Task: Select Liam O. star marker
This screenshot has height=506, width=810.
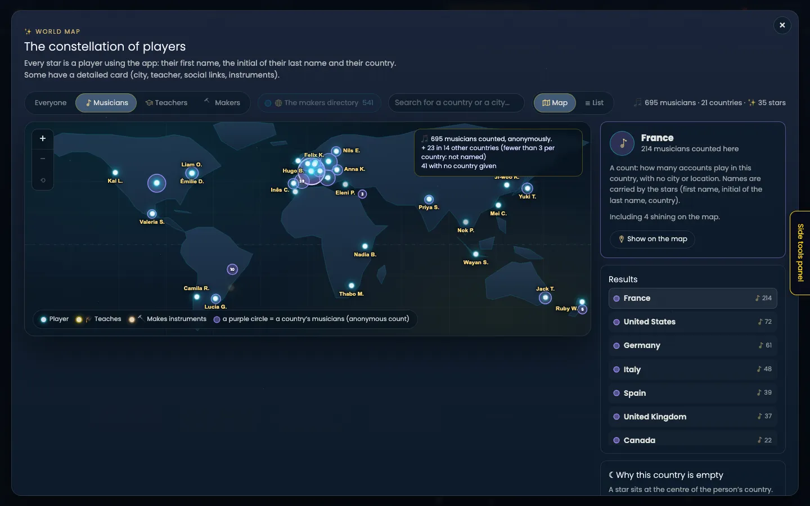Action: [192, 173]
